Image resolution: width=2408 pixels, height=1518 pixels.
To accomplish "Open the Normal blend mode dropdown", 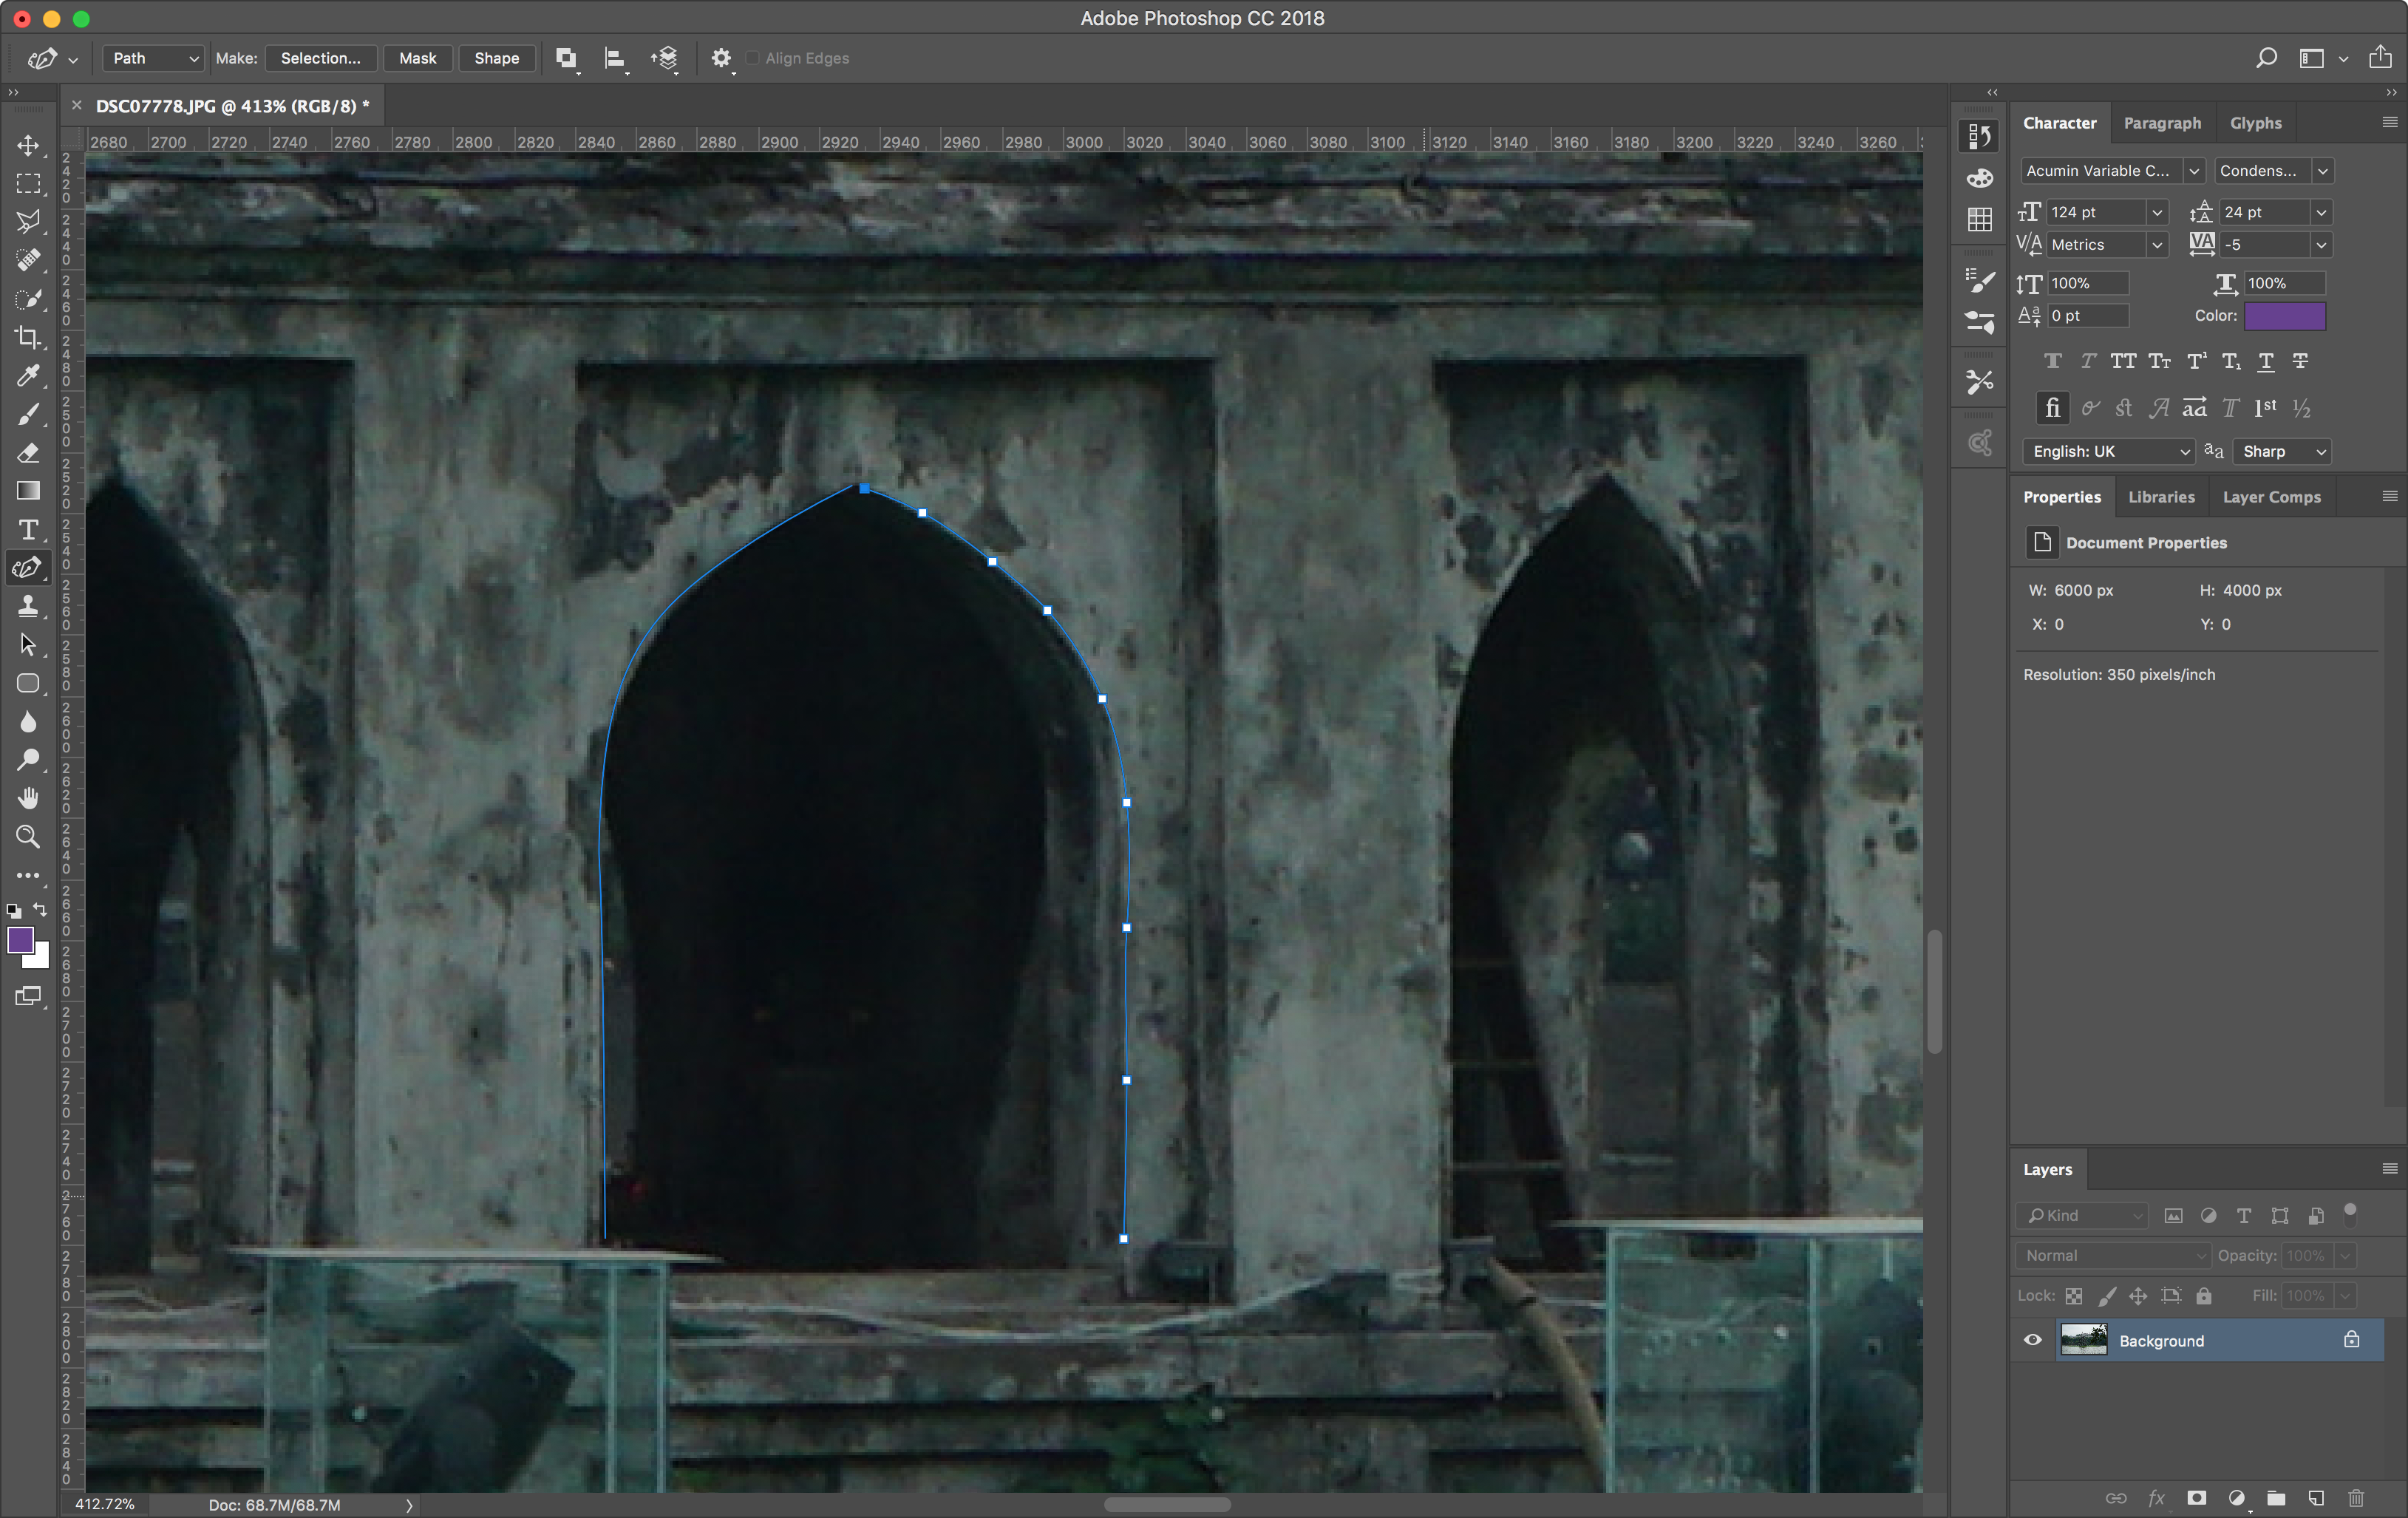I will [x=2112, y=1255].
